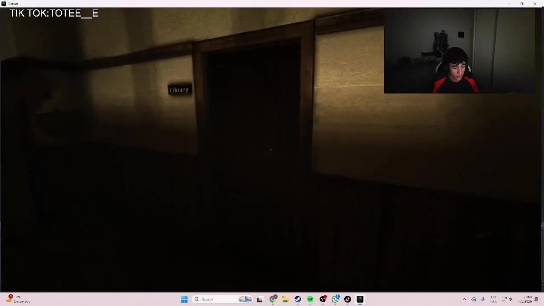
Task: Change the ESP LAA input language
Action: click(x=493, y=299)
